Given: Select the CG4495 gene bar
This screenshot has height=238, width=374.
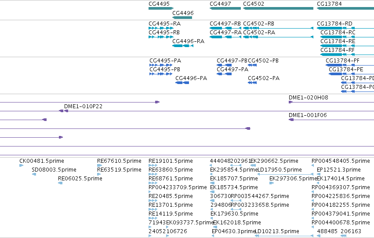Looking at the screenshot, I should [161, 8].
